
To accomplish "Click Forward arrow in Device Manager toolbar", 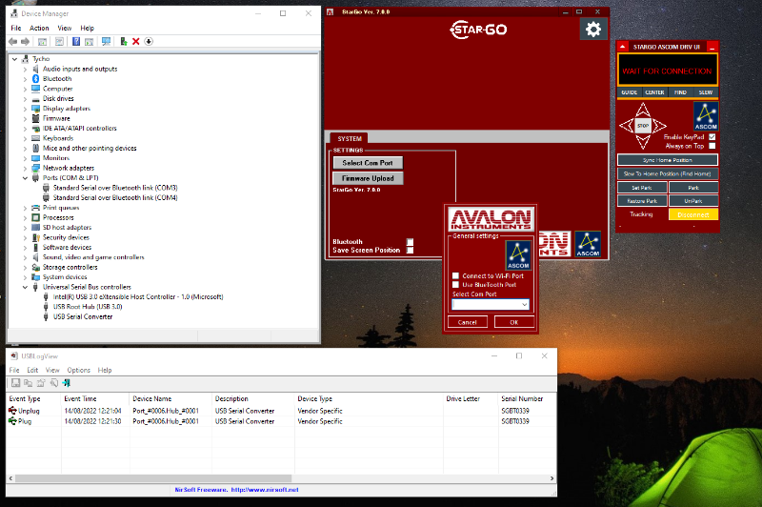I will point(26,42).
